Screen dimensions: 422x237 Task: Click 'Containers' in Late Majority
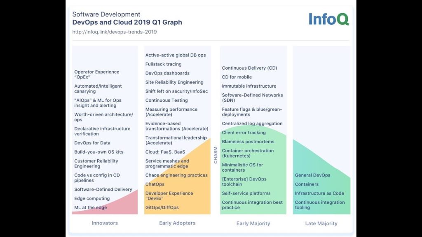click(307, 184)
